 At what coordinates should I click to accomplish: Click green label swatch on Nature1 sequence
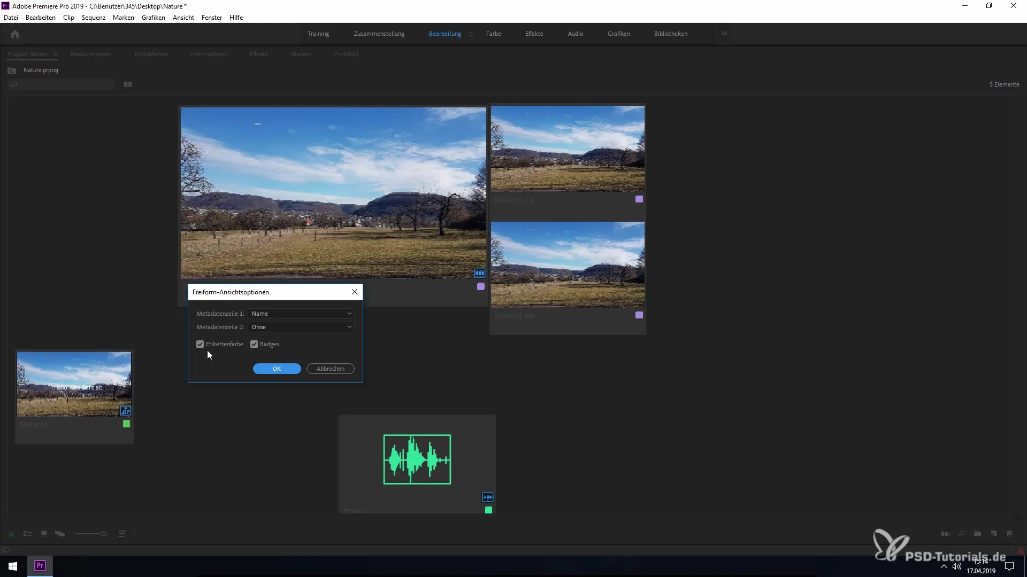click(x=127, y=424)
